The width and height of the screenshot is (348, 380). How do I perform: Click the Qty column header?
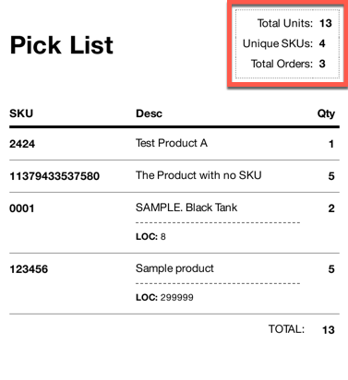click(x=326, y=113)
